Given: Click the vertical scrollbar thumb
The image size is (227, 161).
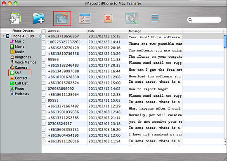Looking at the screenshot, I should click(x=225, y=41).
